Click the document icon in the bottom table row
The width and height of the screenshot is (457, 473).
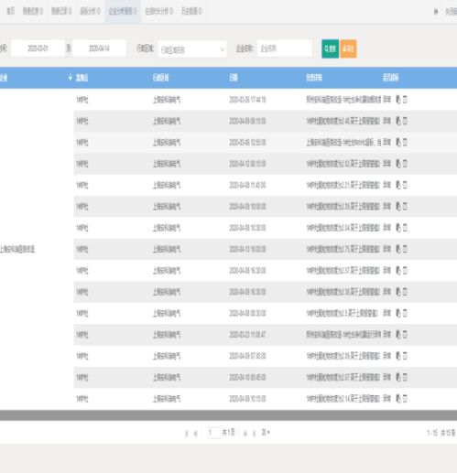[405, 399]
